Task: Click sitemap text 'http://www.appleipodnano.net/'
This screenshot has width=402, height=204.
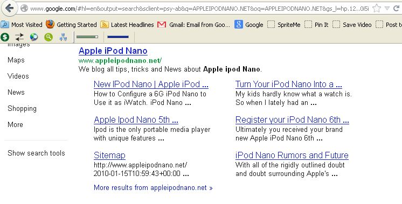Action: point(140,165)
